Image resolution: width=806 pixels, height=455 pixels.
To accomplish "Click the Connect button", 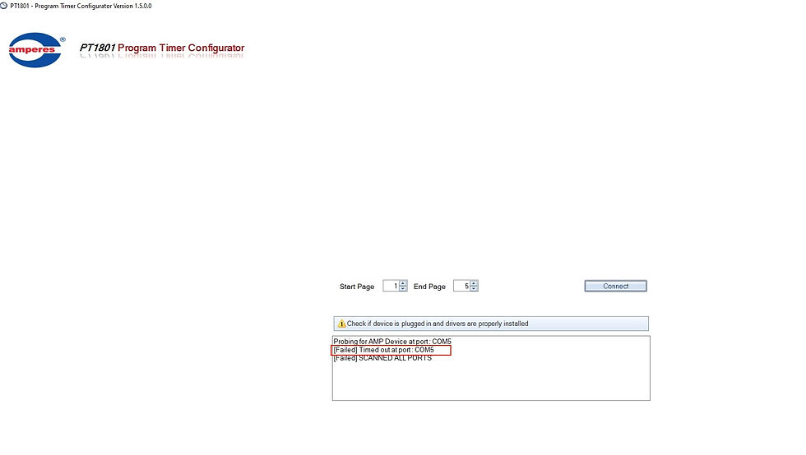I will pyautogui.click(x=615, y=286).
